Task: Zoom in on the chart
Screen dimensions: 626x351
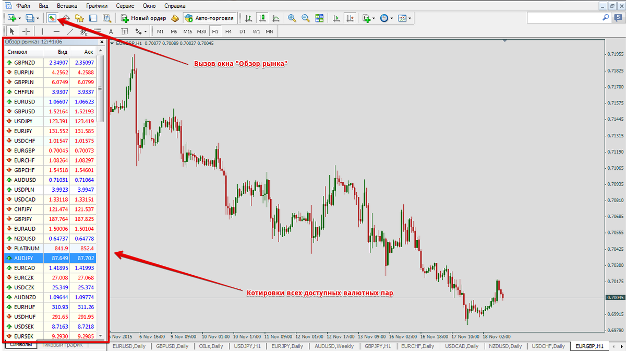Action: (292, 18)
